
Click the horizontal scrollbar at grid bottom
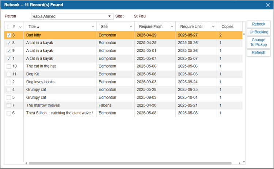tap(130, 163)
